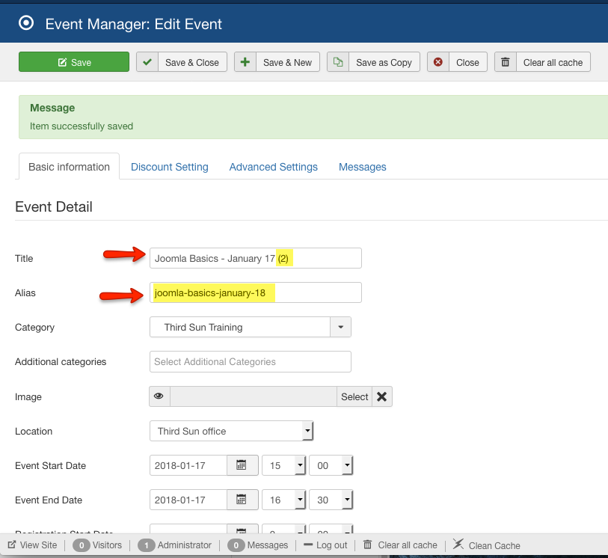Click the toolbar Clear all cache trash icon
608x558 pixels.
pyautogui.click(x=506, y=62)
